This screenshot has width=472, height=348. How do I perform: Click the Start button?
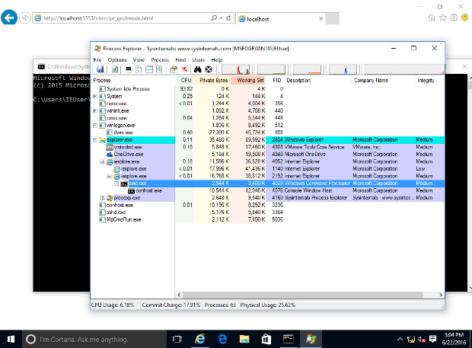point(11,340)
